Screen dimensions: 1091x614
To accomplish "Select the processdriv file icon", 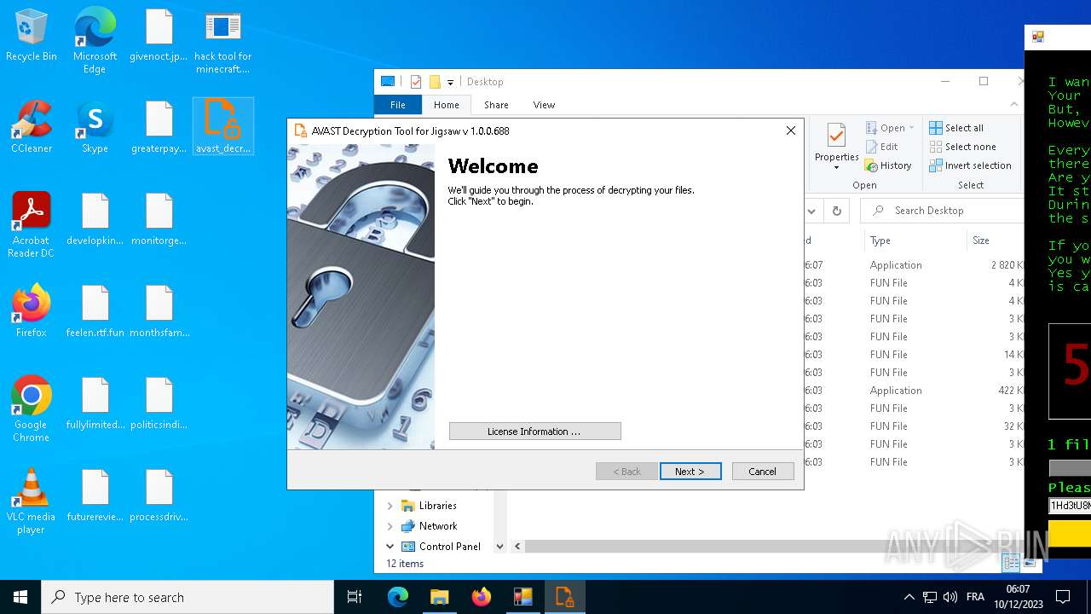I will (x=159, y=495).
